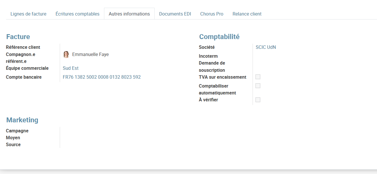Open the SCIC UdN company link

pyautogui.click(x=266, y=47)
